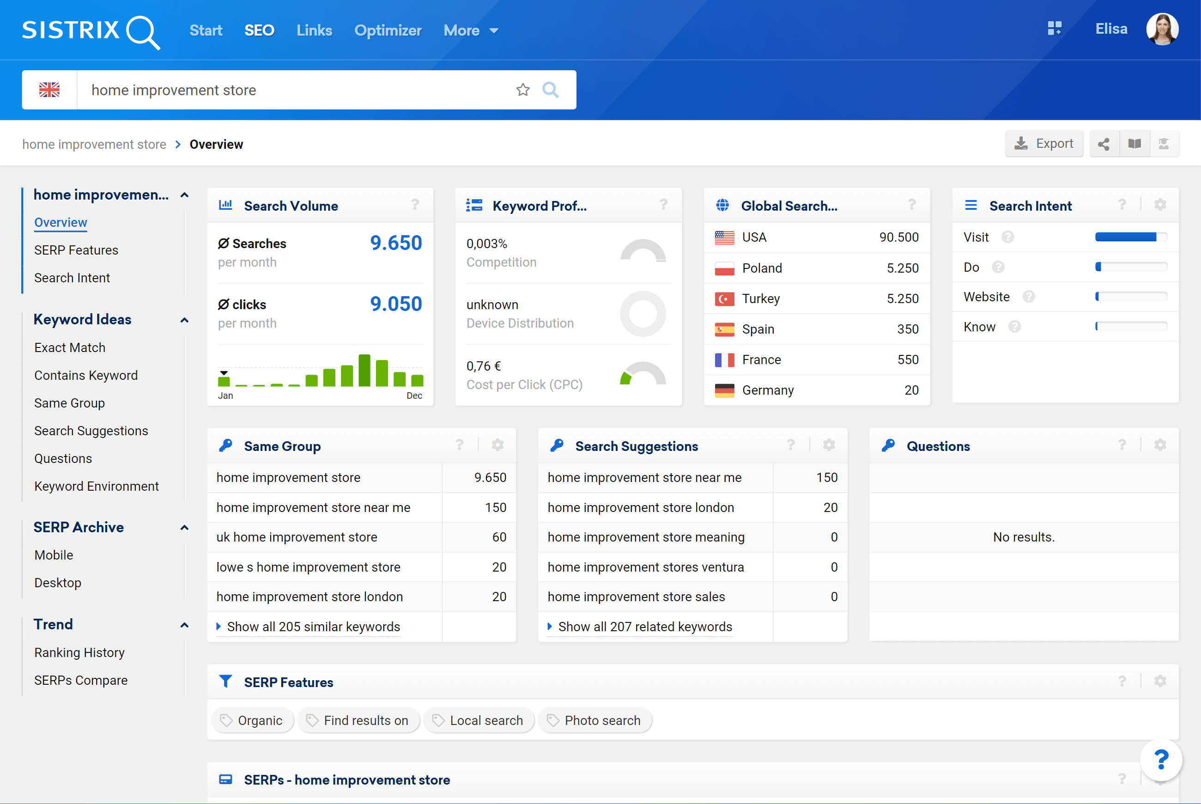Open the More dropdown menu

pos(471,31)
